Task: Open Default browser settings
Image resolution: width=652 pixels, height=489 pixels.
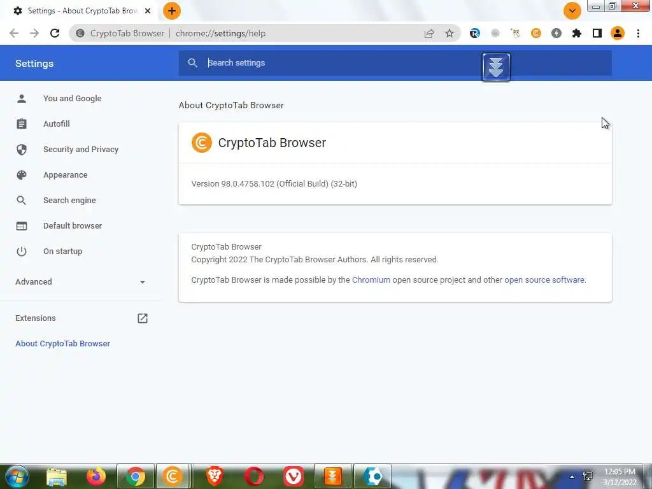Action: pyautogui.click(x=73, y=226)
